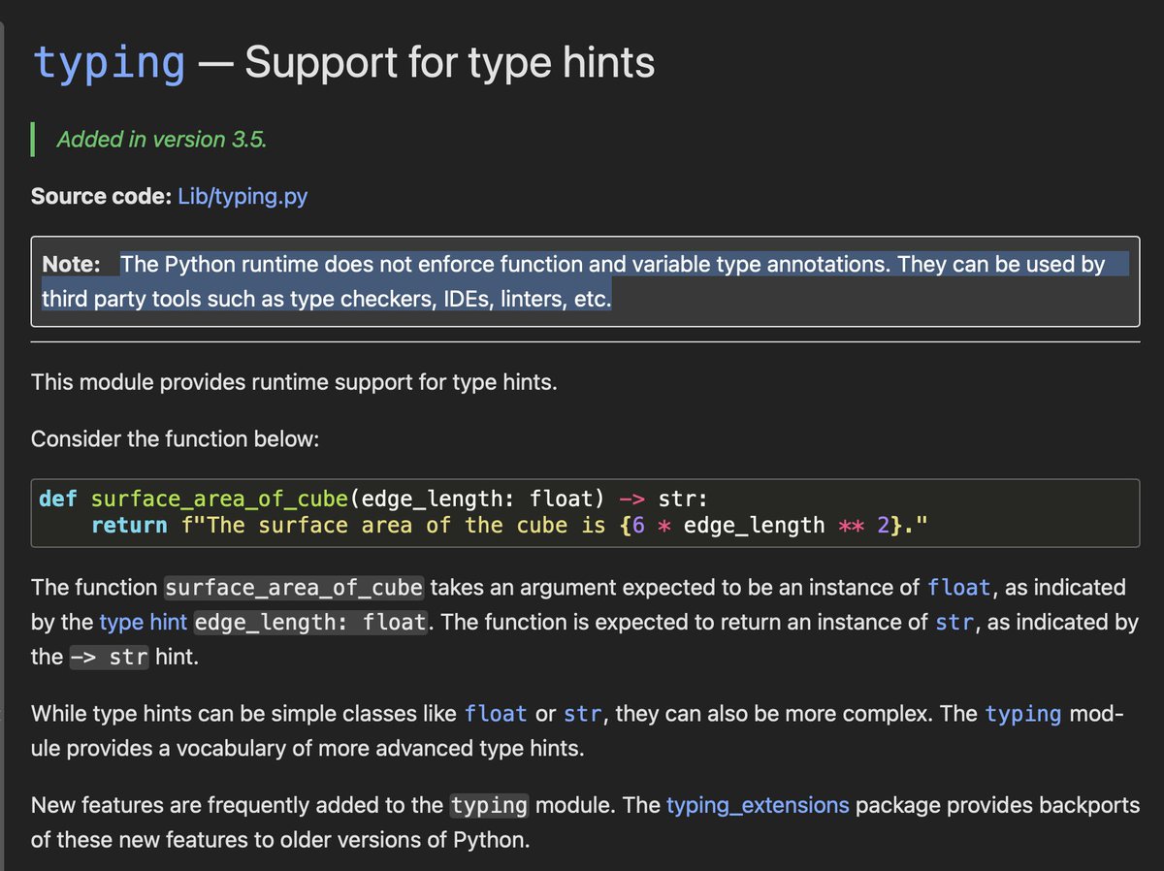Click the surface_area_of_cube function name in code
This screenshot has width=1164, height=871.
[x=219, y=500]
